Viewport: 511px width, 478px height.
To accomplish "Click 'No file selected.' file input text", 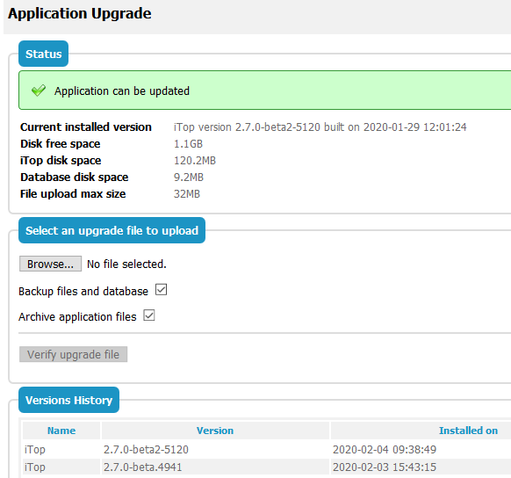I will tap(126, 264).
